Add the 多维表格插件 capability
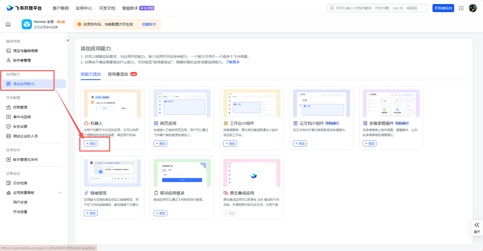The width and height of the screenshot is (483, 251). coord(370,143)
